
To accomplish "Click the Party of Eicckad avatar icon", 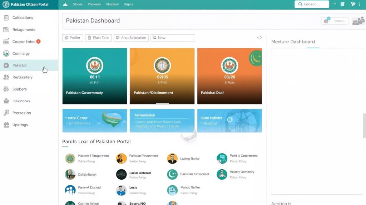I will [x=70, y=190].
